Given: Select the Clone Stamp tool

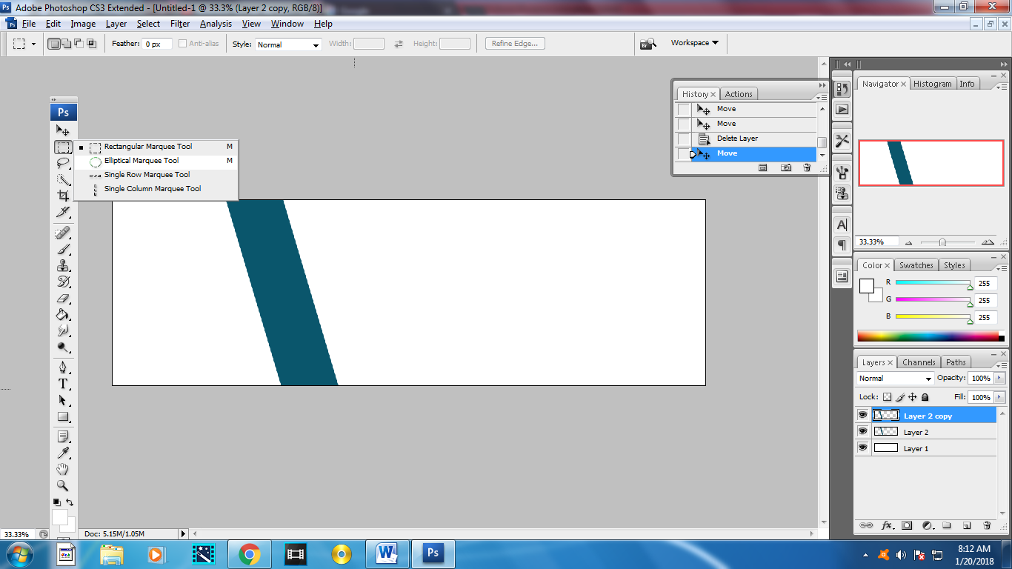Looking at the screenshot, I should (x=63, y=266).
